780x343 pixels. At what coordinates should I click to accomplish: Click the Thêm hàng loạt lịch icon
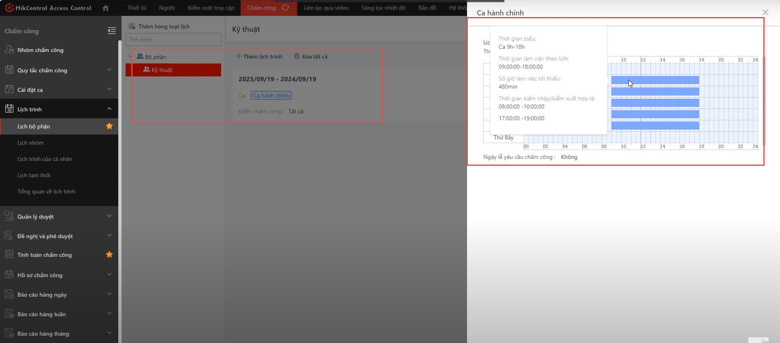(x=132, y=26)
